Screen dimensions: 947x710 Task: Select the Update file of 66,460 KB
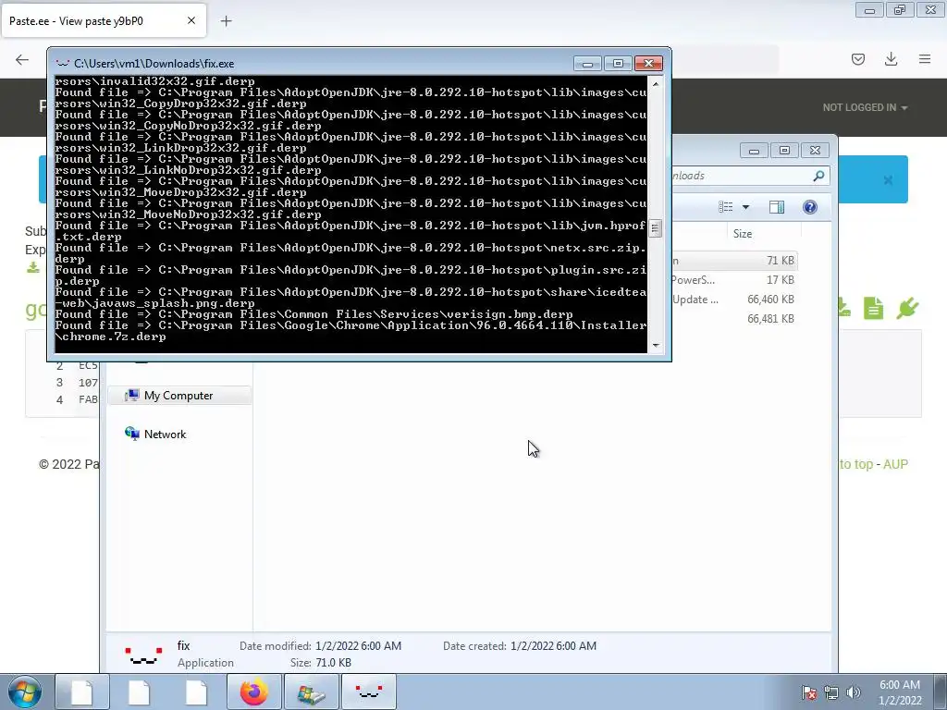click(x=734, y=300)
